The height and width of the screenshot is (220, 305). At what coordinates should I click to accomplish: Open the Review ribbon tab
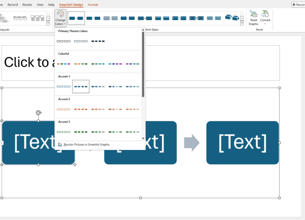pos(27,4)
